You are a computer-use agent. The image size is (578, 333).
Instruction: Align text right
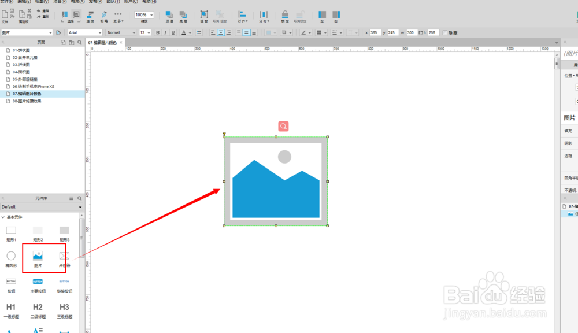[x=228, y=32]
